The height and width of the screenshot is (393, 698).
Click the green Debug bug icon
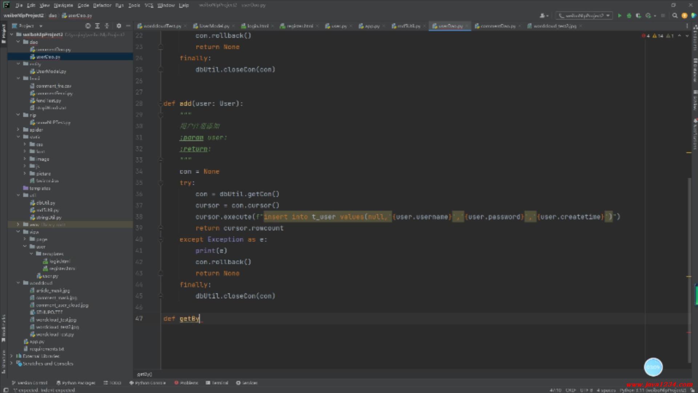pos(629,16)
